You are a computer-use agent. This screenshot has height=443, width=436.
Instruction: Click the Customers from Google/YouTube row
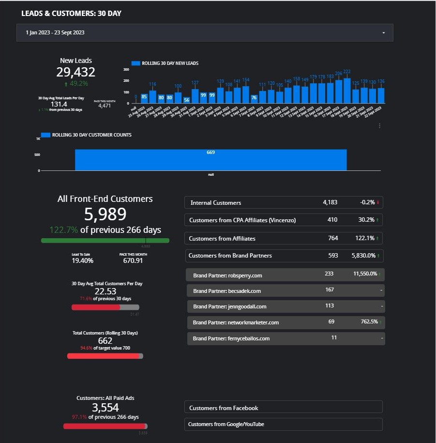(x=283, y=425)
